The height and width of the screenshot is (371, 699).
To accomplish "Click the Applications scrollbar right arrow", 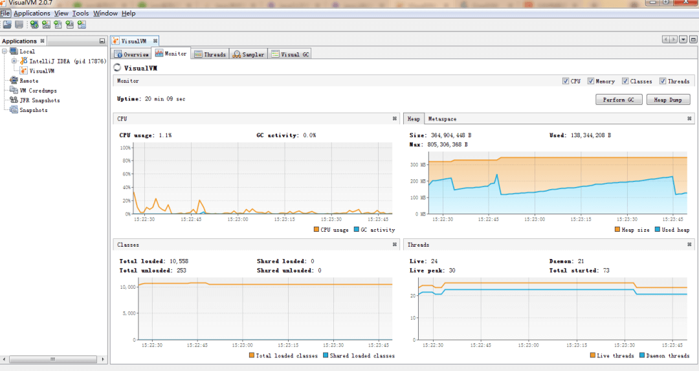I will tap(102, 359).
